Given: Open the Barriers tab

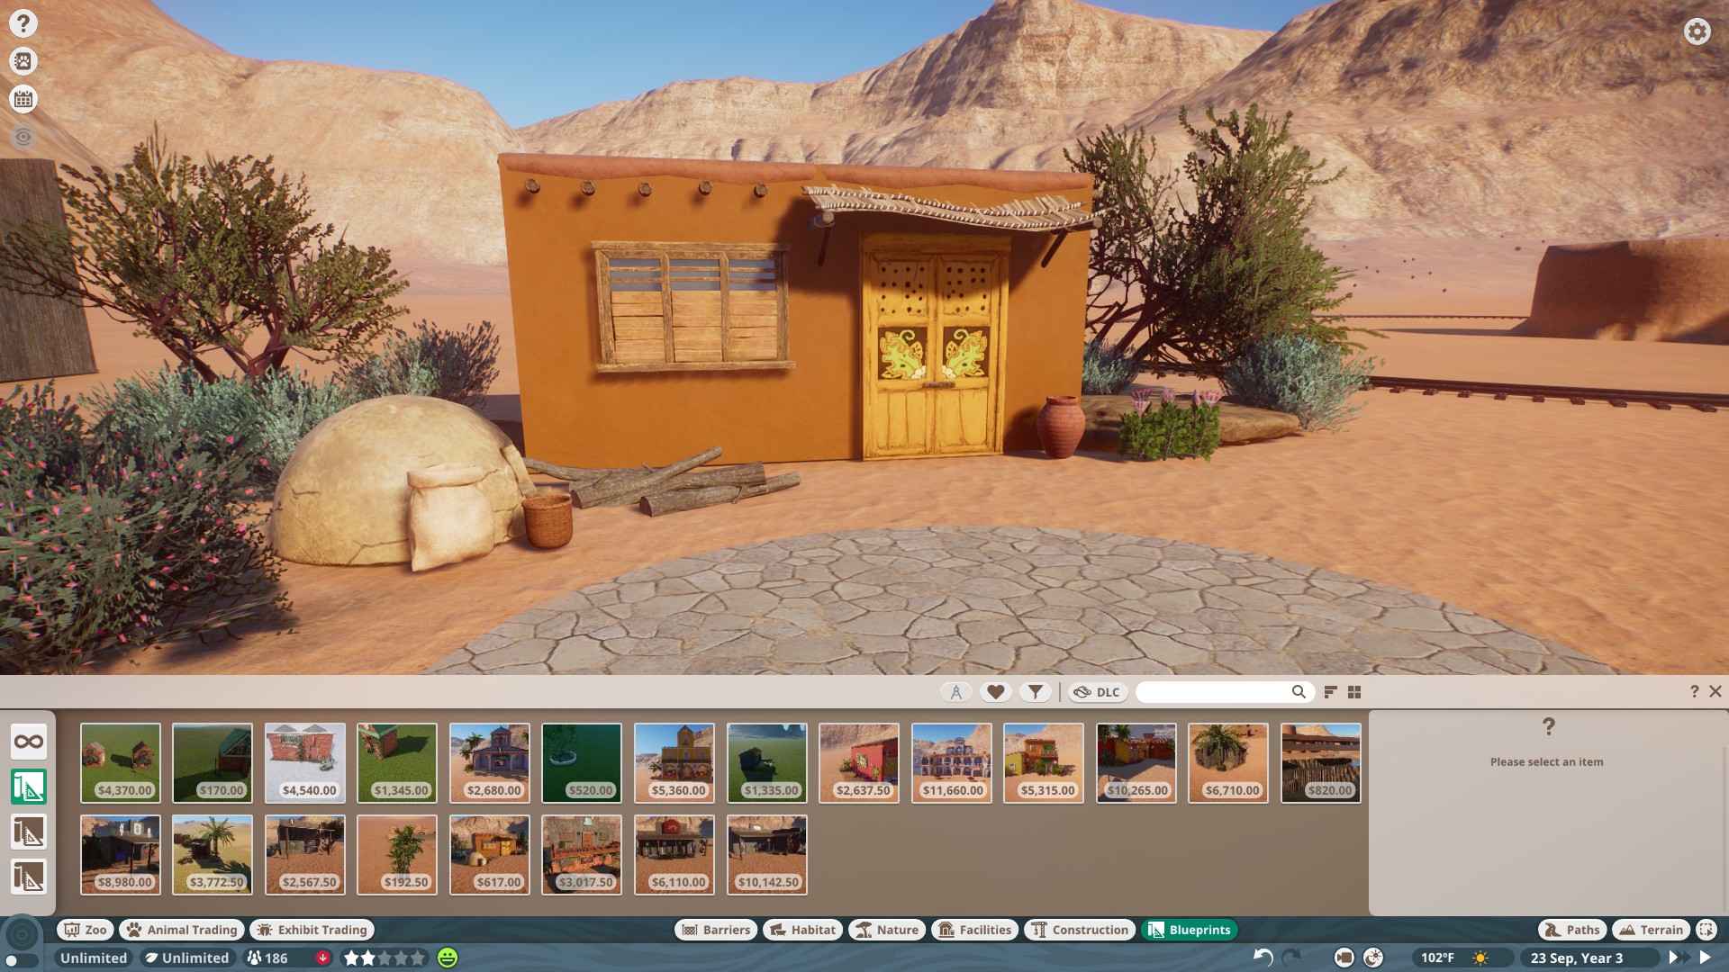Looking at the screenshot, I should pos(716,930).
